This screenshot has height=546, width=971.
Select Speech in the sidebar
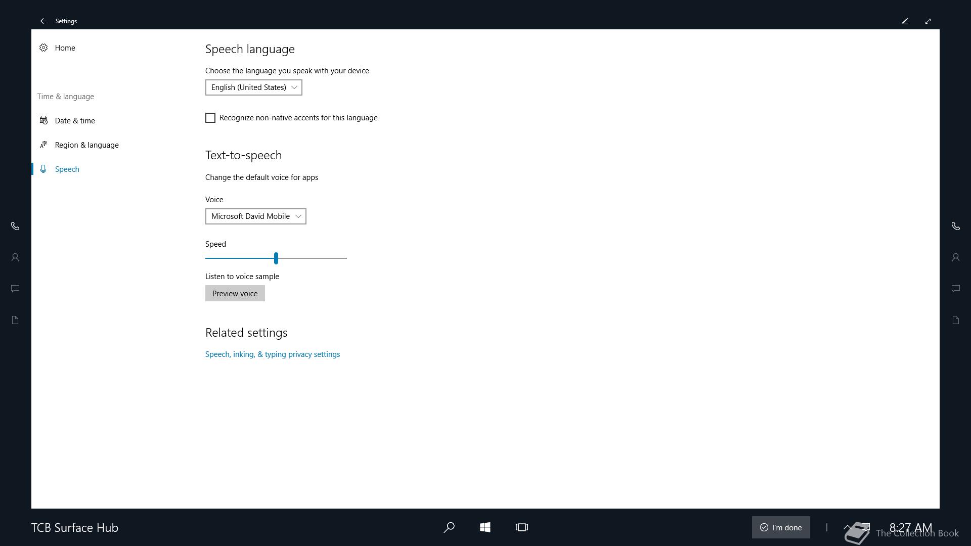tap(67, 169)
